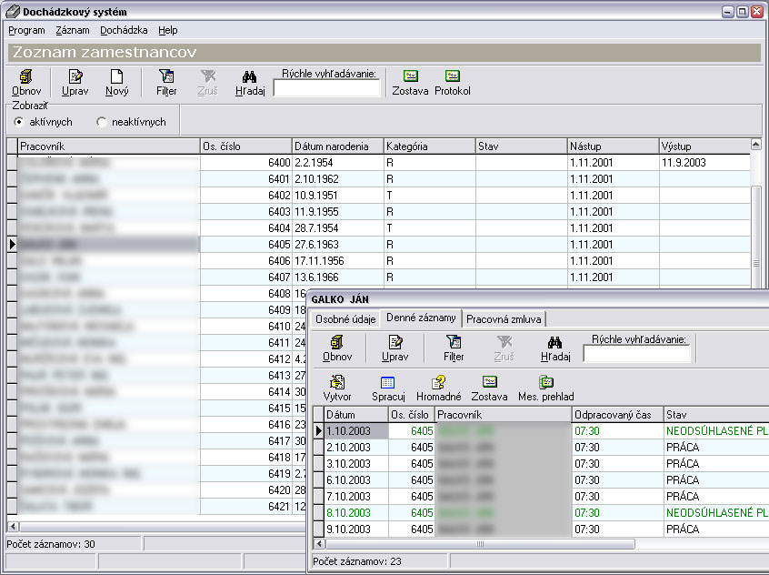Viewport: 769px width, 575px height.
Task: Switch to the Denné záznamy tab
Action: click(x=421, y=318)
